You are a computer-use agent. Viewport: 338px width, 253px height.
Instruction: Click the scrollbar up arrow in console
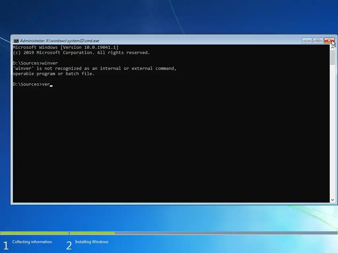point(332,47)
